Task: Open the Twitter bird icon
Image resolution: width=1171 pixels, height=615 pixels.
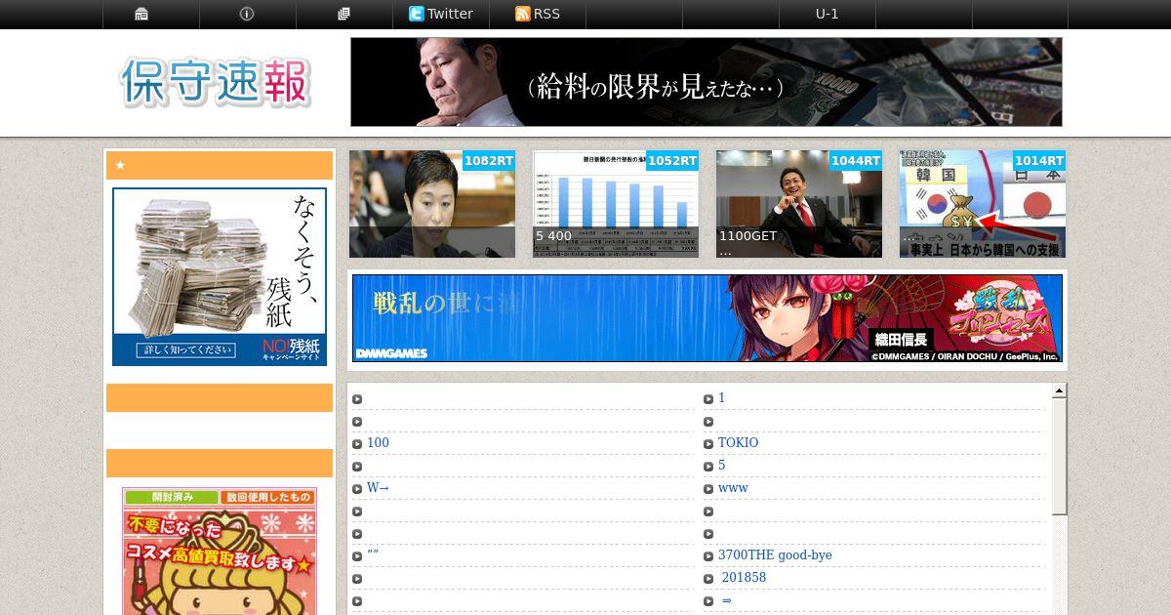Action: click(x=417, y=14)
